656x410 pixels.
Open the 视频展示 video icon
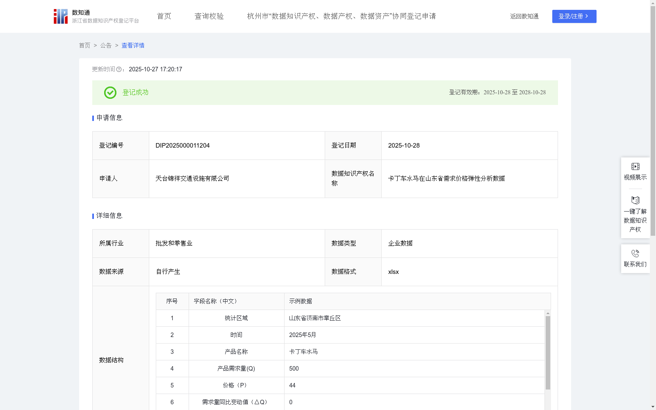635,166
